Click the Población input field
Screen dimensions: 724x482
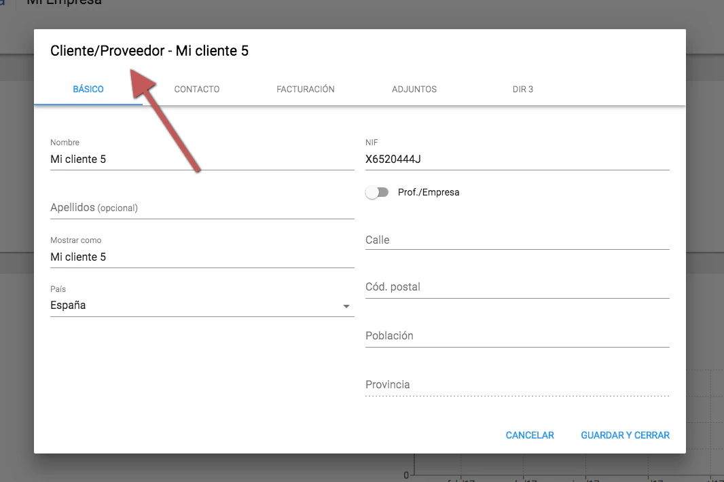[x=517, y=336]
